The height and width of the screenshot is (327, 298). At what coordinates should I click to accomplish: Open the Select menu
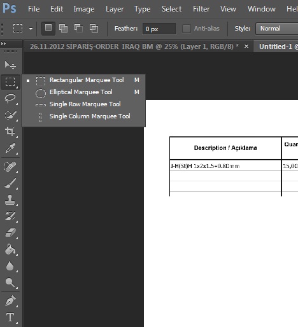pyautogui.click(x=171, y=9)
